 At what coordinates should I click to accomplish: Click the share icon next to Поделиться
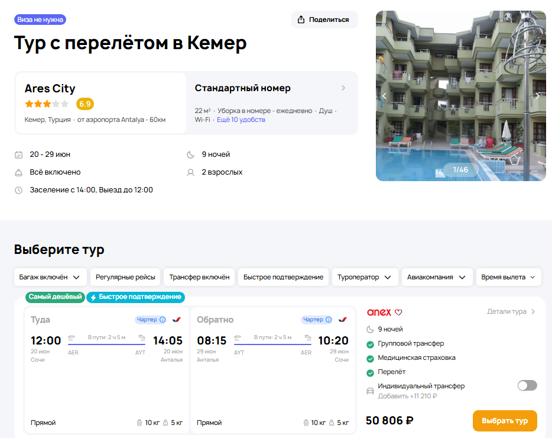(301, 20)
